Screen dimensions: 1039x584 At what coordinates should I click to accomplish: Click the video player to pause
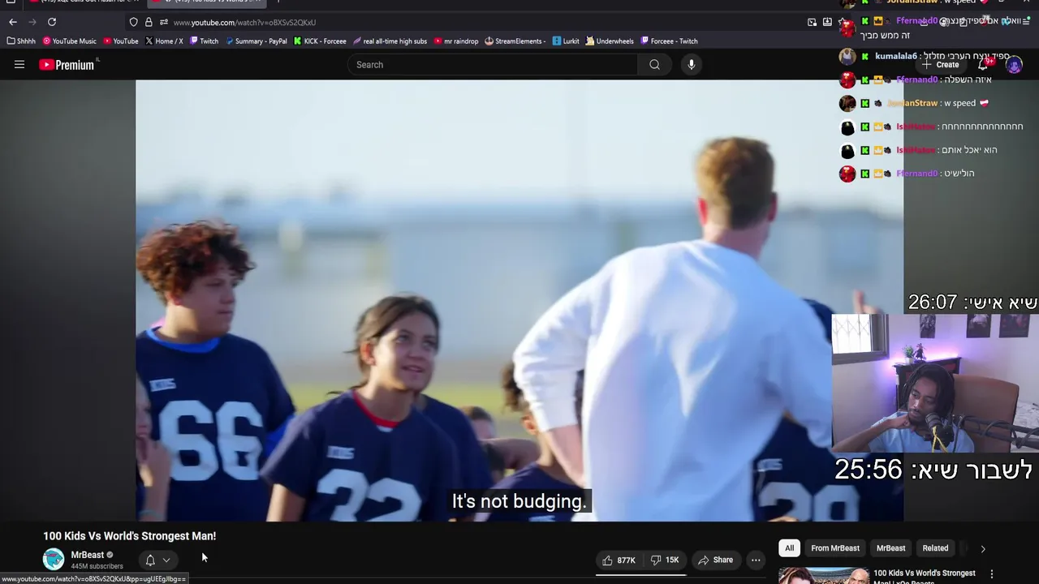[519, 300]
